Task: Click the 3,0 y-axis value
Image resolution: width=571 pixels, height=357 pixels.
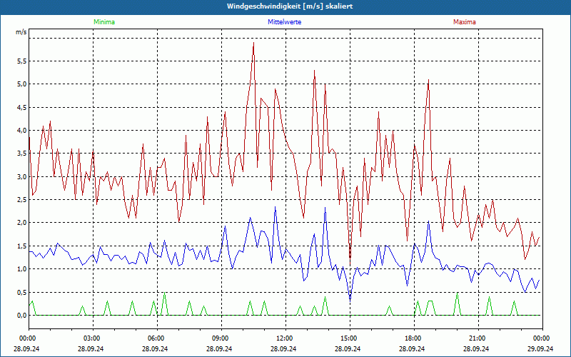Action: coord(22,176)
